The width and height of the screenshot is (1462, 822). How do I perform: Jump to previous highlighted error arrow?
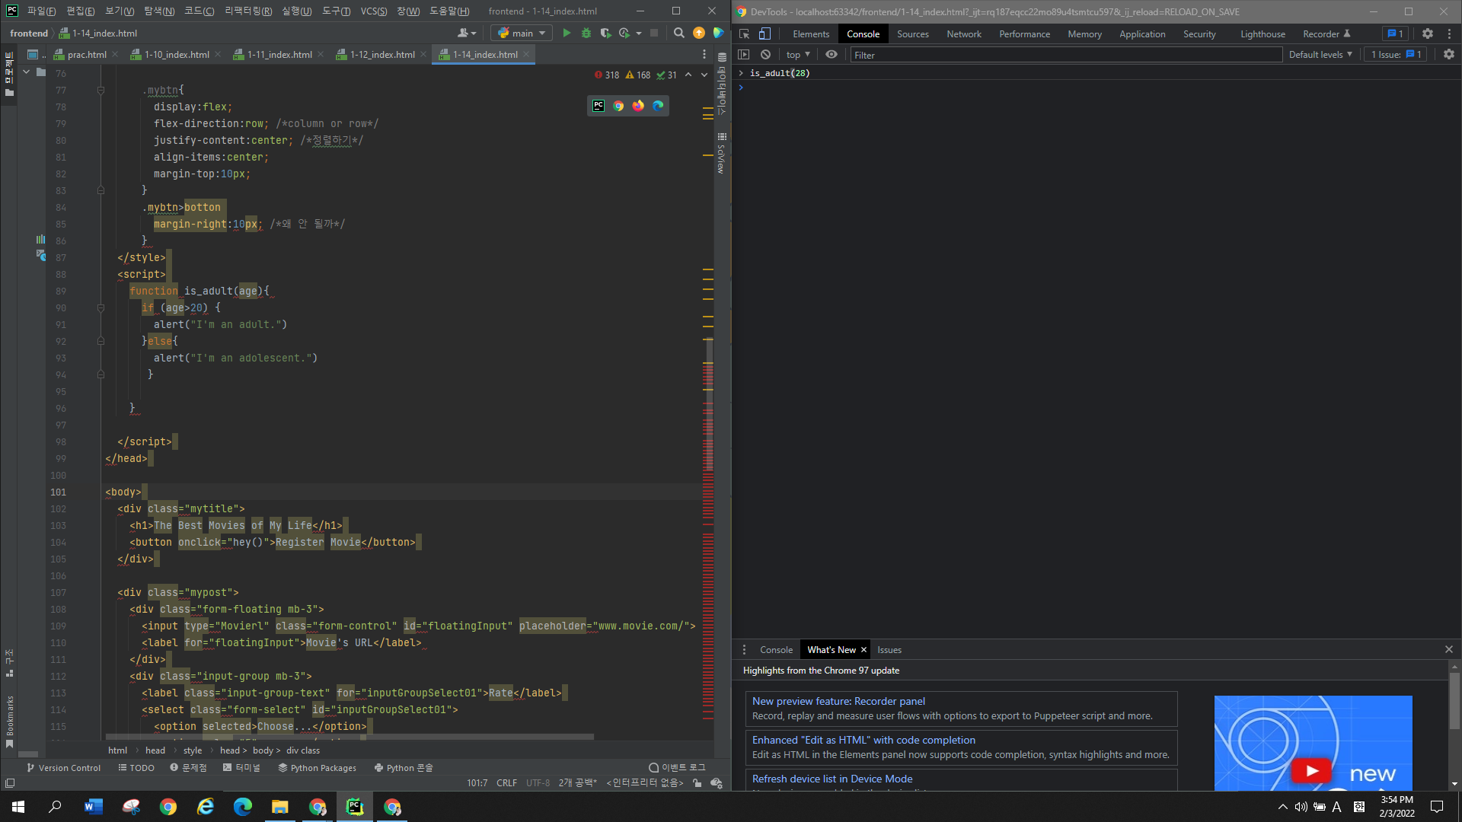pyautogui.click(x=688, y=75)
